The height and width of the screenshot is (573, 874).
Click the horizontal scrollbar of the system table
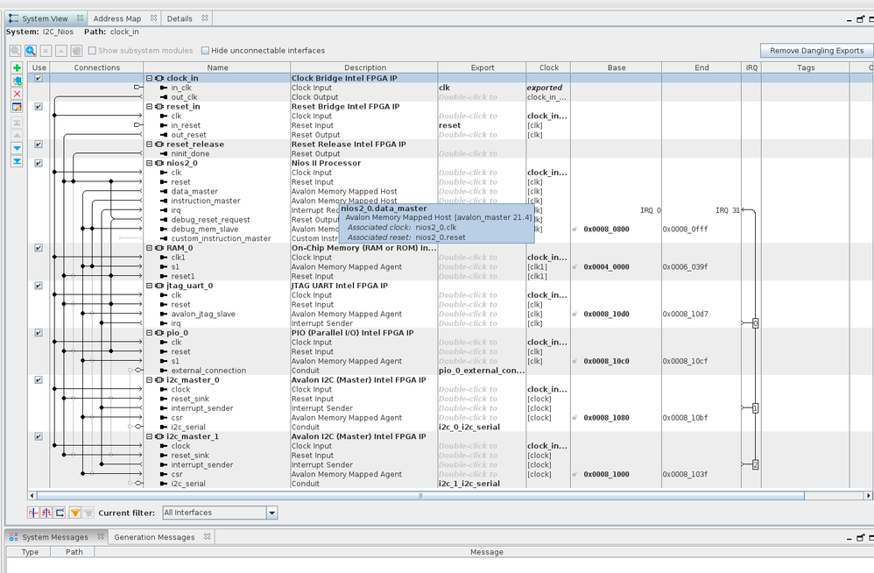click(420, 496)
